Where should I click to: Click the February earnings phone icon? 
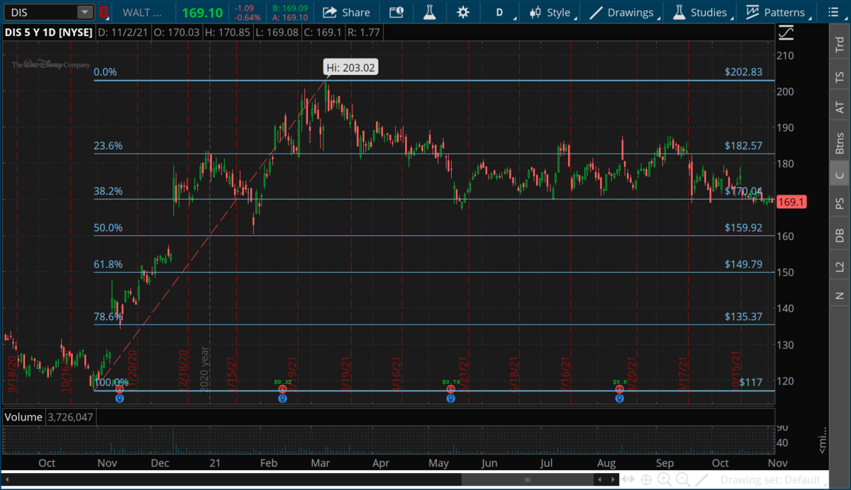click(x=283, y=389)
